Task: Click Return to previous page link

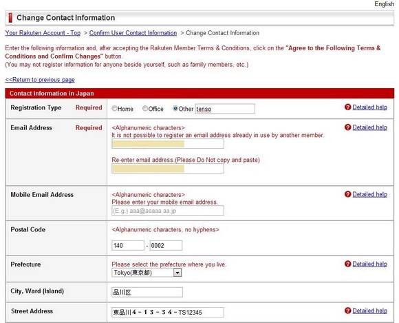Action: pos(40,80)
